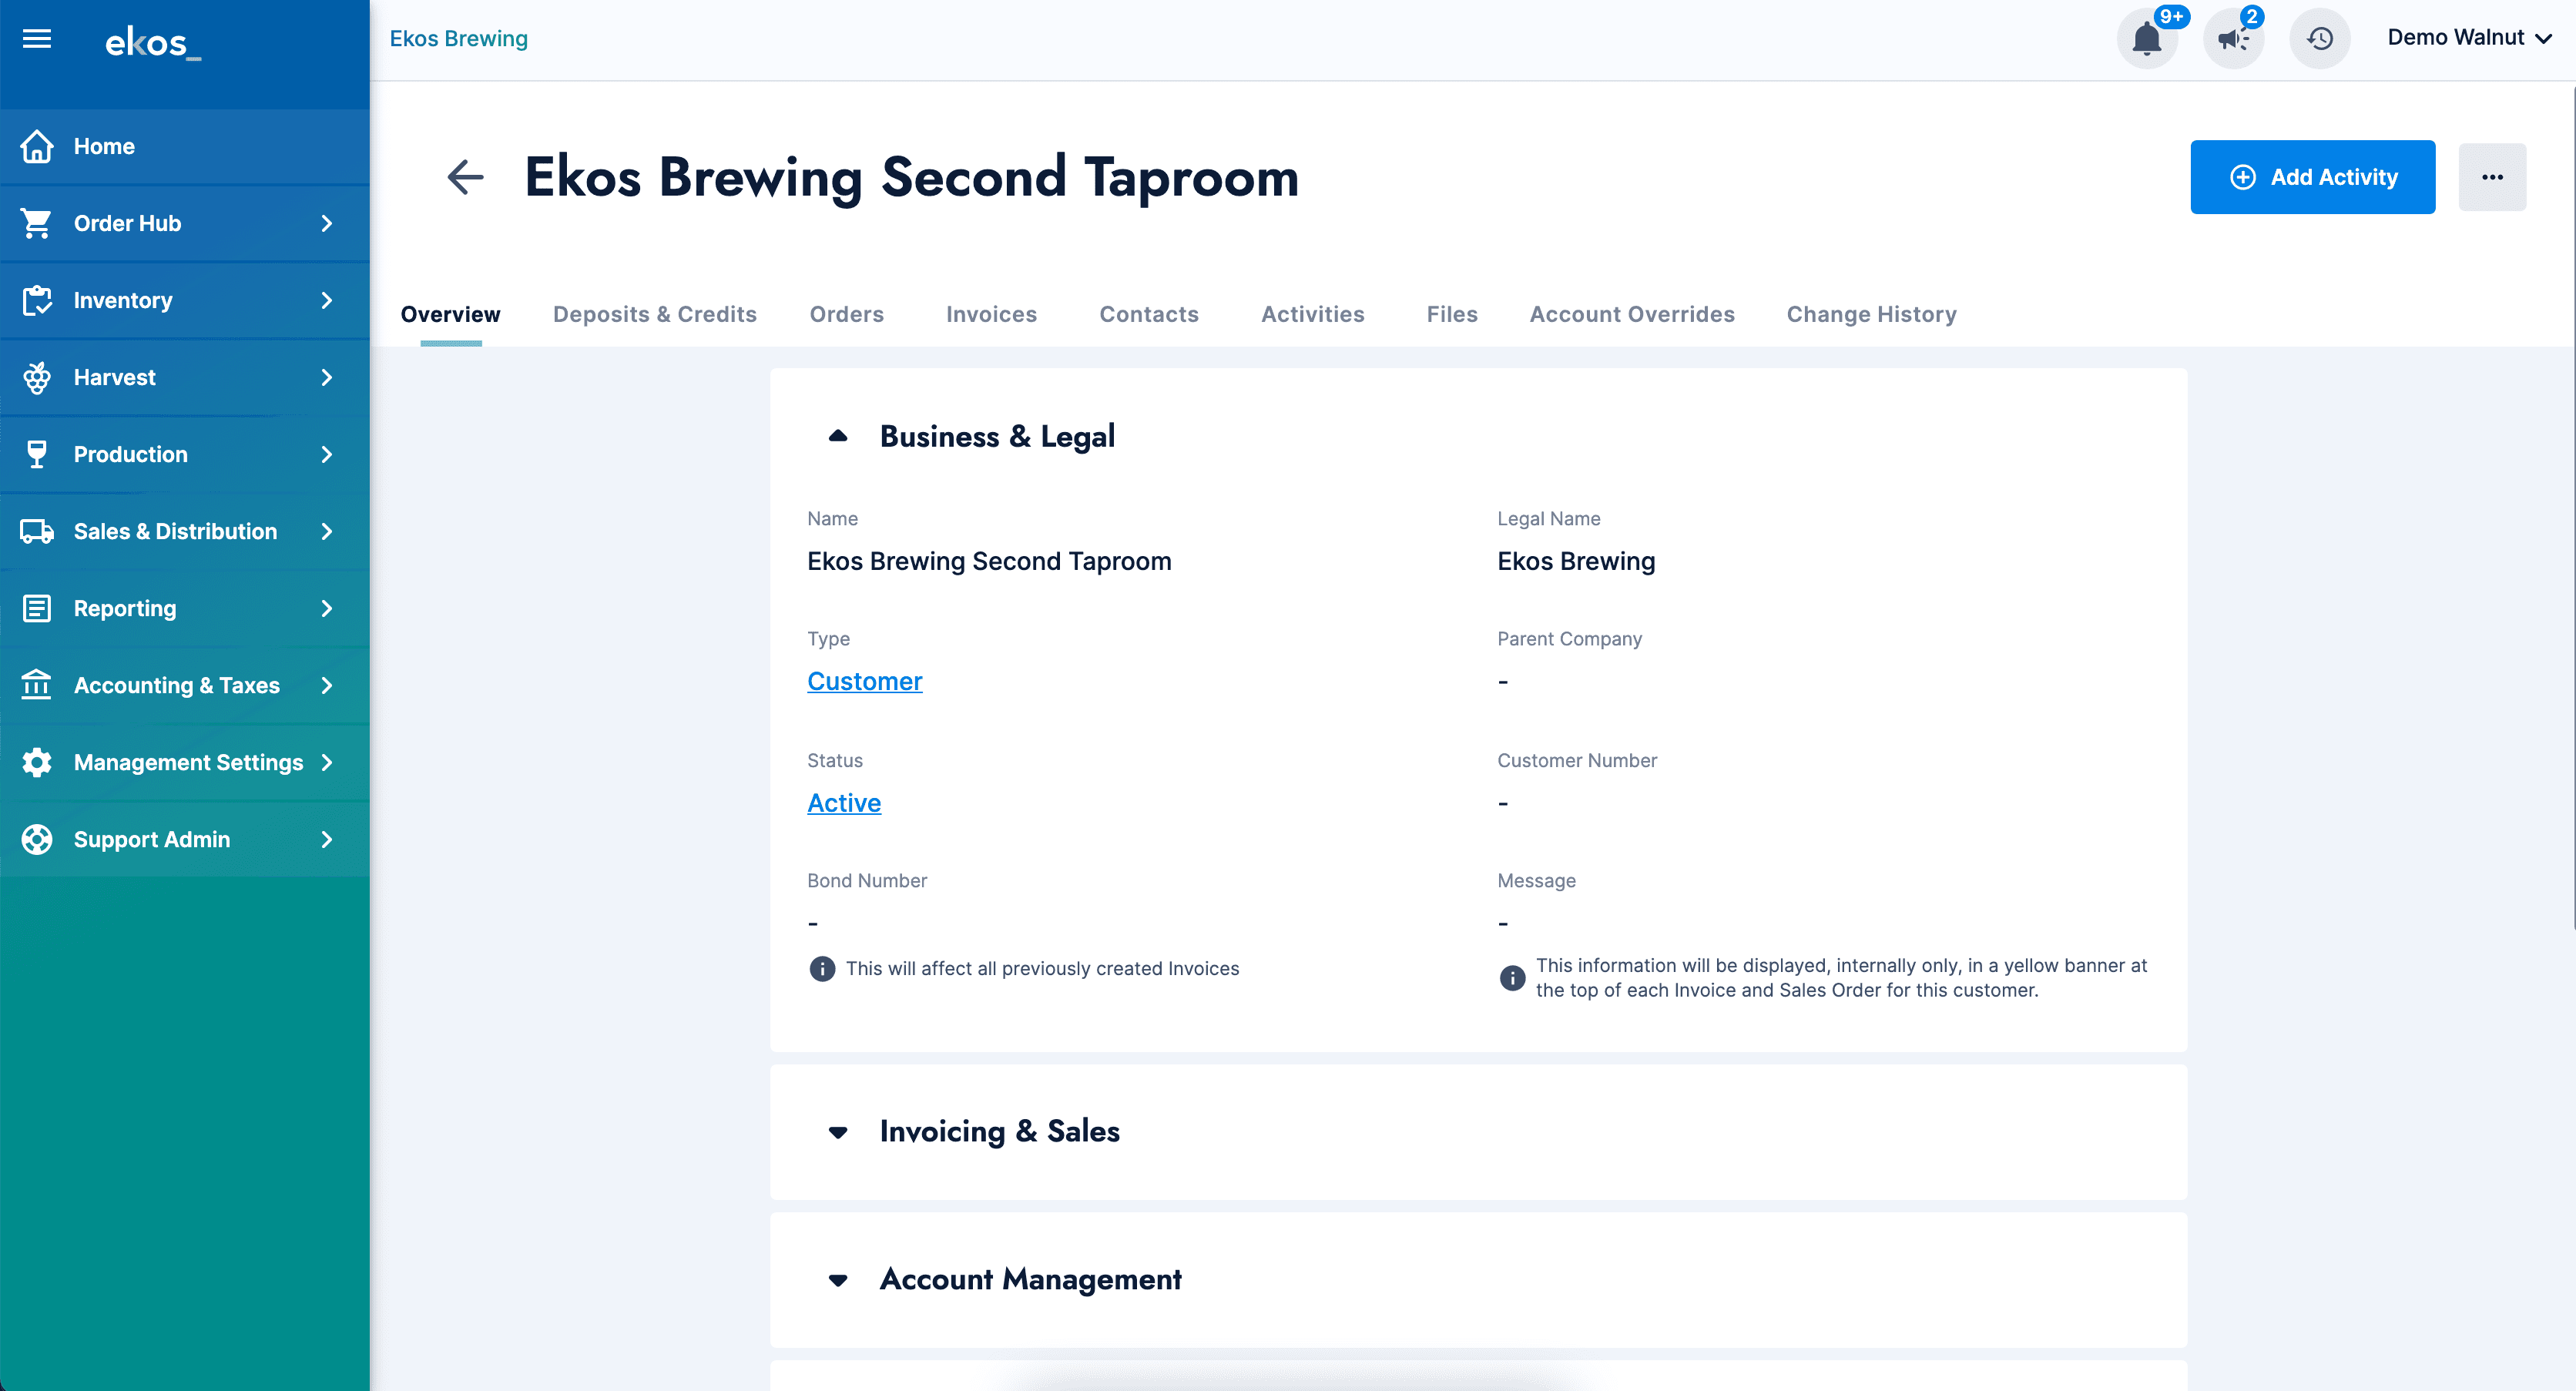Switch to the Account Overrides tab
Screen dimensions: 2576x1391
[x=1632, y=314]
